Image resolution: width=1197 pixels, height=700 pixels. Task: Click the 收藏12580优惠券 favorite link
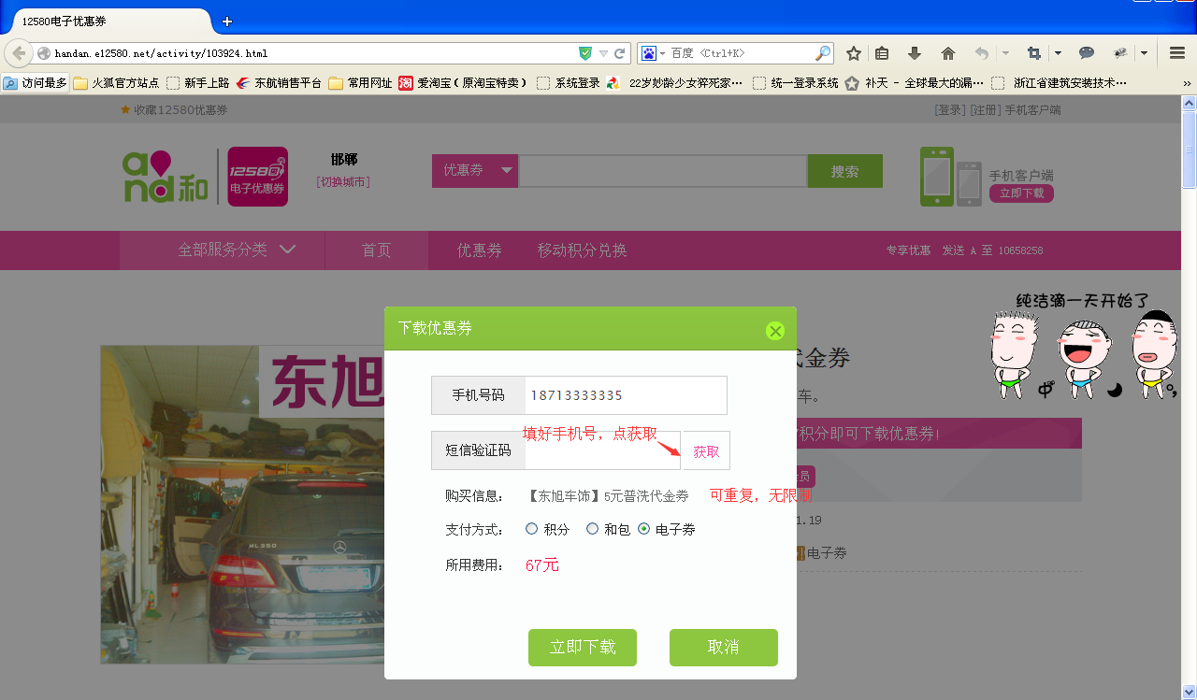174,110
